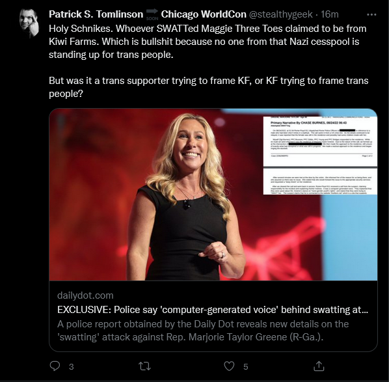Open the article preview photo

213,195
